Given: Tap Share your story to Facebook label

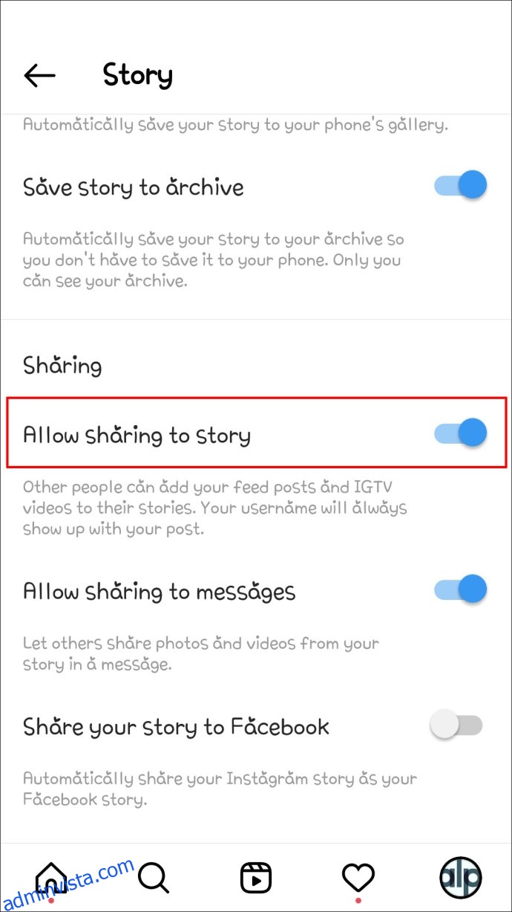Looking at the screenshot, I should [176, 726].
